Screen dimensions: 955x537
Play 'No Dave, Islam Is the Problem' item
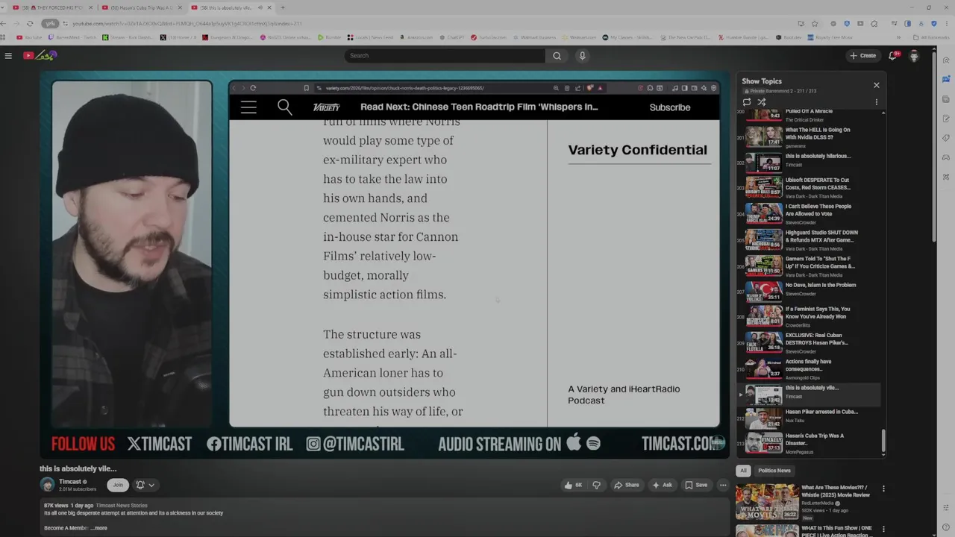810,291
